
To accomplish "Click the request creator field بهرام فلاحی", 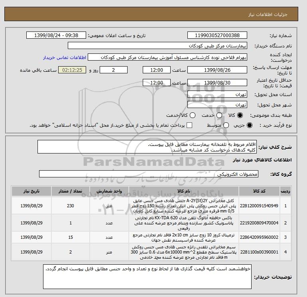I will click(167, 57).
